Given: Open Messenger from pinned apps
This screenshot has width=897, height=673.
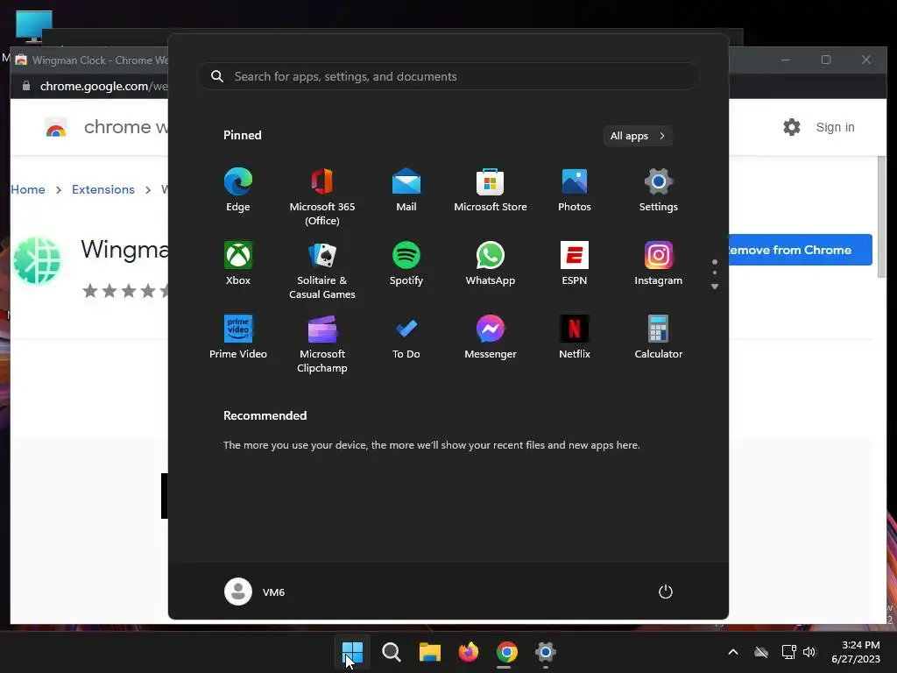Looking at the screenshot, I should [x=491, y=337].
